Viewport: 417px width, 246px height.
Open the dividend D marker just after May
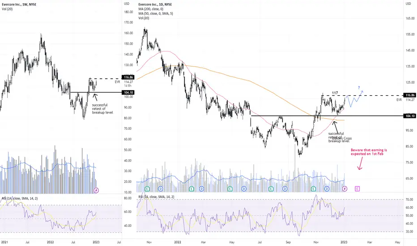[x=243, y=189]
